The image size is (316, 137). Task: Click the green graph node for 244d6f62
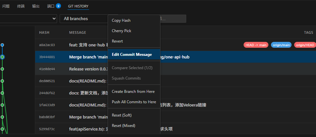[x=2, y=93]
